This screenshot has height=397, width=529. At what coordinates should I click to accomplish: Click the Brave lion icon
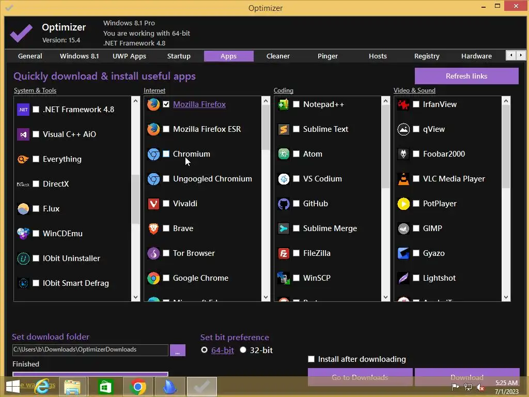pyautogui.click(x=153, y=228)
